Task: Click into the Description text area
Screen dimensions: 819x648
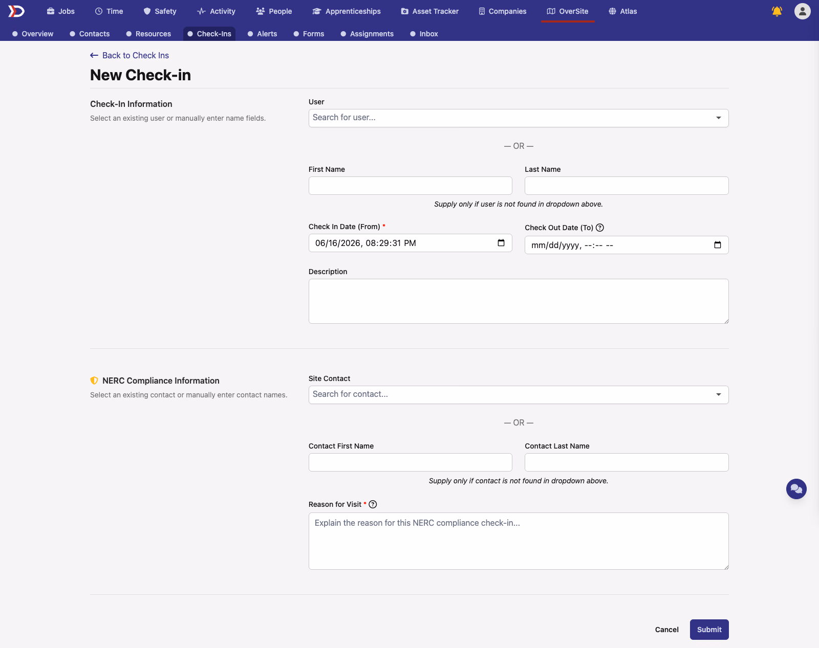Action: pyautogui.click(x=519, y=301)
